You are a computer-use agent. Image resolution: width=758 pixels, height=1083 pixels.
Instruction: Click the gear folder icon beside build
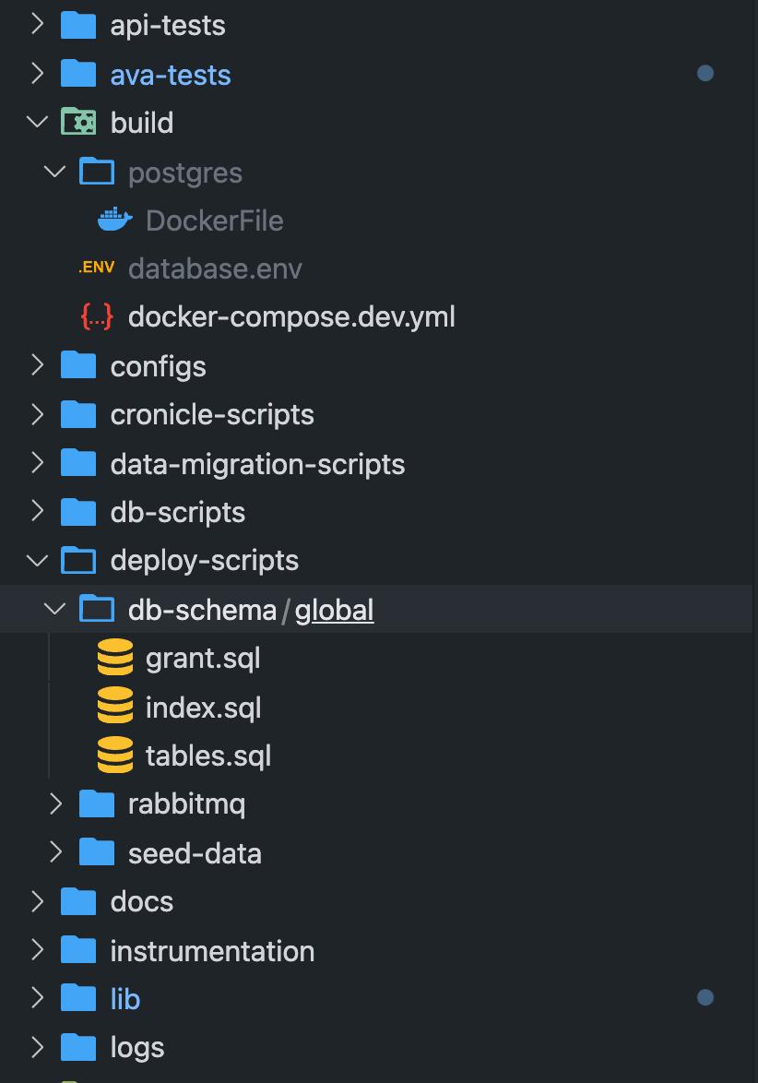pyautogui.click(x=77, y=121)
